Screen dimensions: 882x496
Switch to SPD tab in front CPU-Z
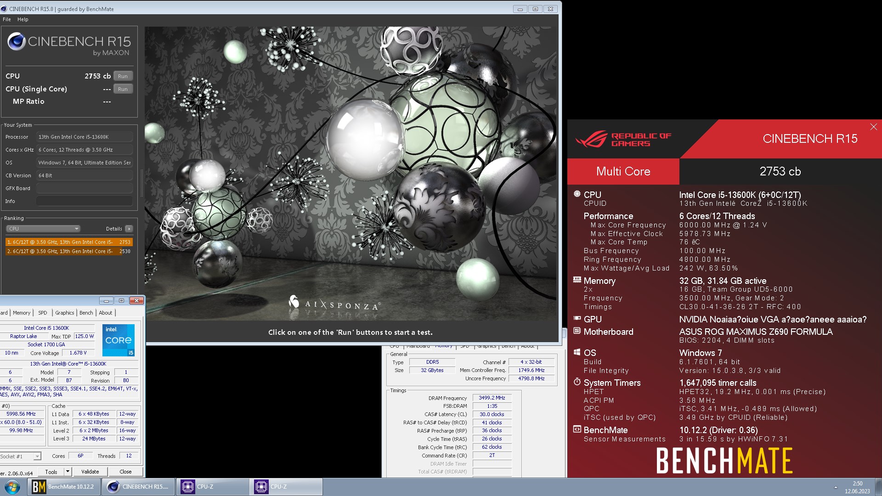[x=43, y=313]
